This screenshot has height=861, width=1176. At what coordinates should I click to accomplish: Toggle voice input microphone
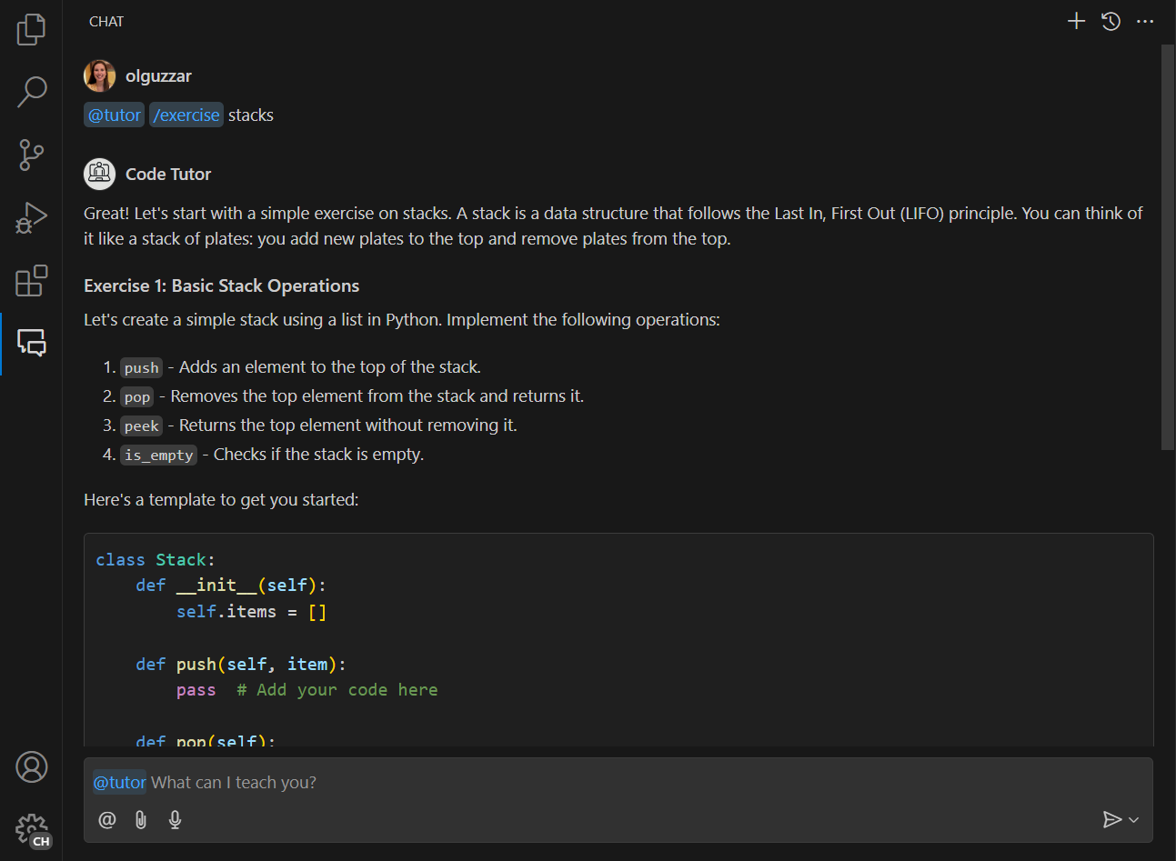(175, 819)
